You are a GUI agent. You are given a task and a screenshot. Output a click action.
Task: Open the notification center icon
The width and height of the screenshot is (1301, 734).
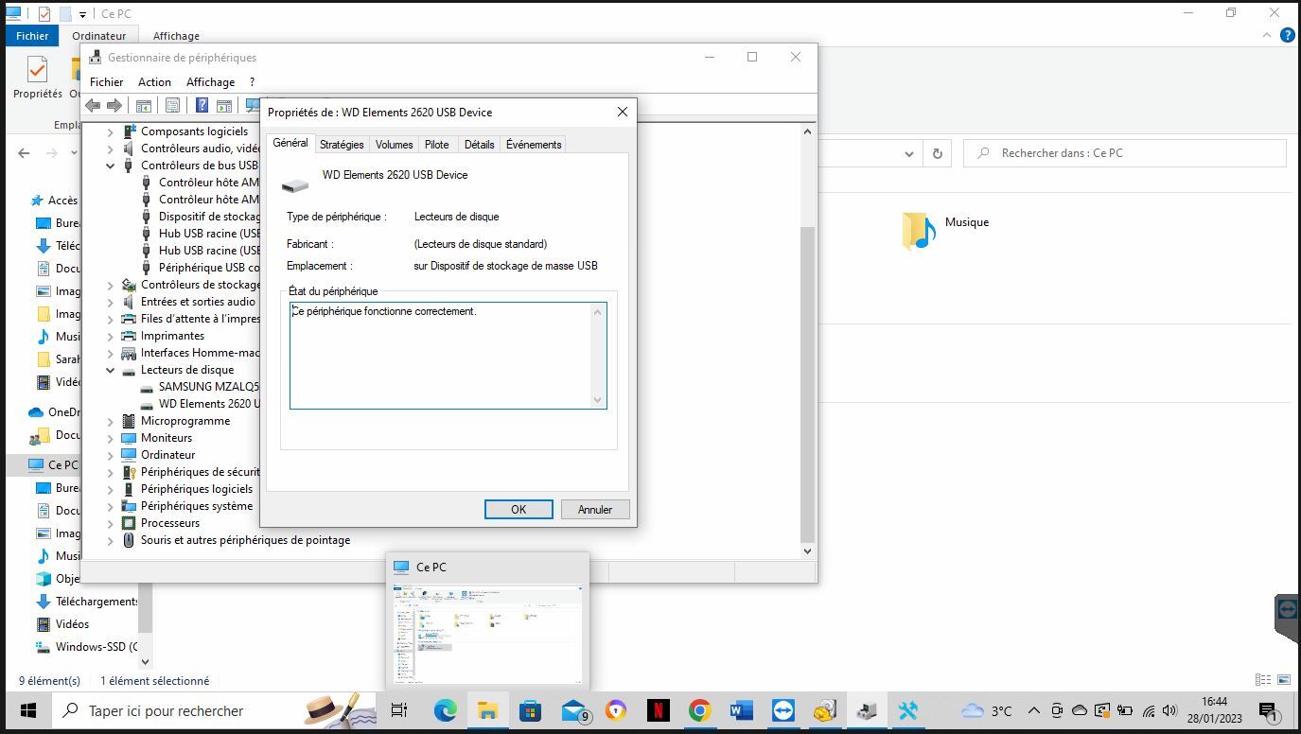click(1269, 710)
